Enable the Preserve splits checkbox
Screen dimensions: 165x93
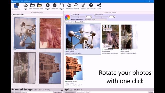click(12, 15)
